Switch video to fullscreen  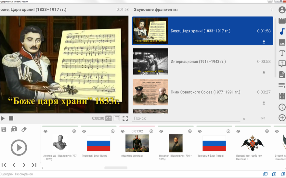pos(125,118)
